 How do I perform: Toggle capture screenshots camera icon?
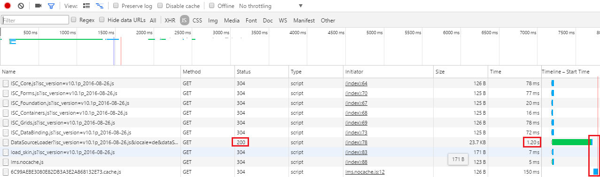(39, 6)
